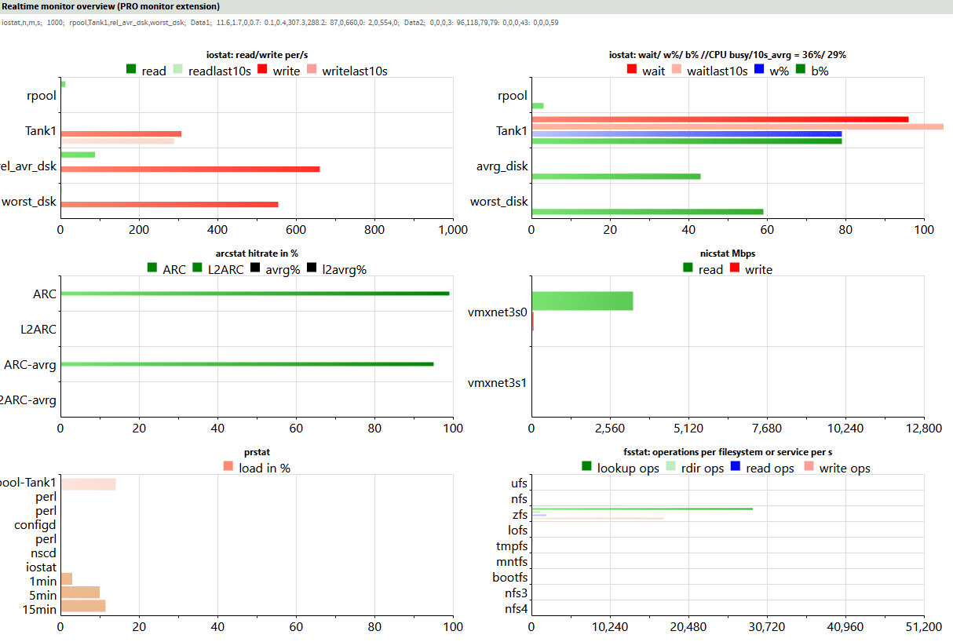Click the blue 'w%' legend swatch
Viewport: 953px width, 642px height.
[759, 70]
